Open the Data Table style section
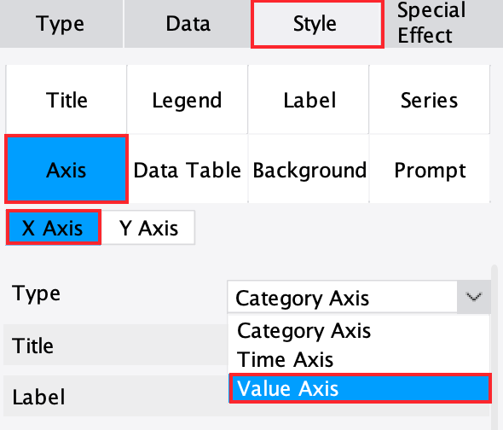This screenshot has width=503, height=430. click(188, 169)
